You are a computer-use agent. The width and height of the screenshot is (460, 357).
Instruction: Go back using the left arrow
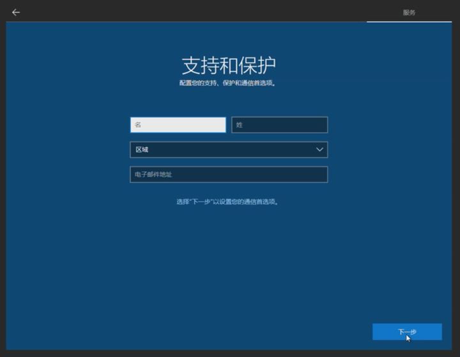pyautogui.click(x=16, y=12)
